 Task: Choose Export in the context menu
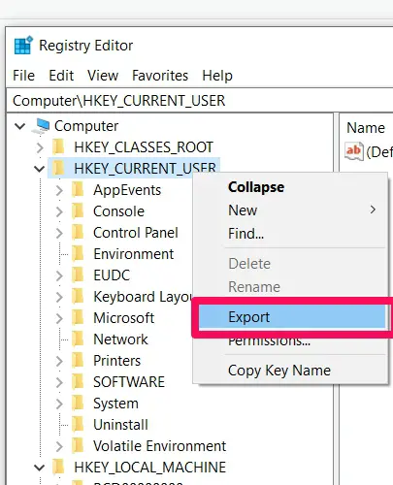coord(292,317)
